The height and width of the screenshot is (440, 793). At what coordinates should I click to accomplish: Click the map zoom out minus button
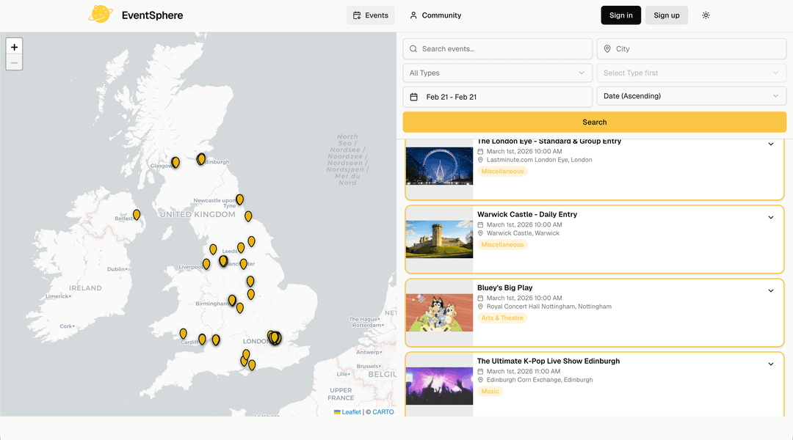coord(14,62)
